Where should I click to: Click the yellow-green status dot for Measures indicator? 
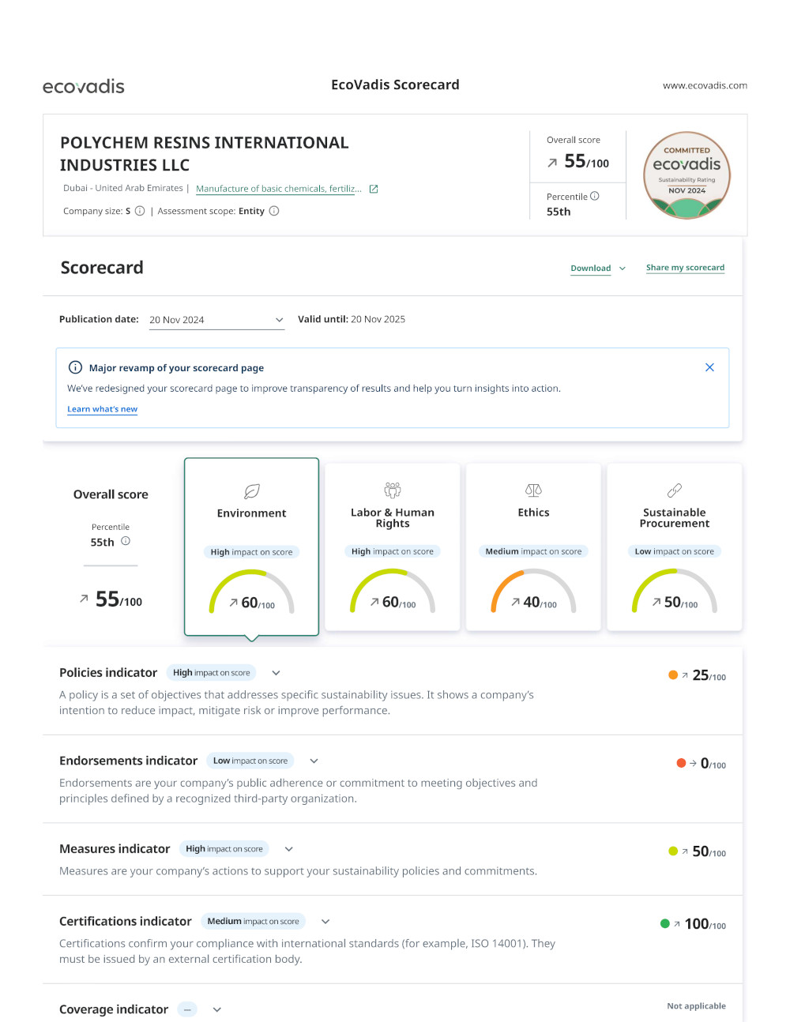pyautogui.click(x=673, y=851)
